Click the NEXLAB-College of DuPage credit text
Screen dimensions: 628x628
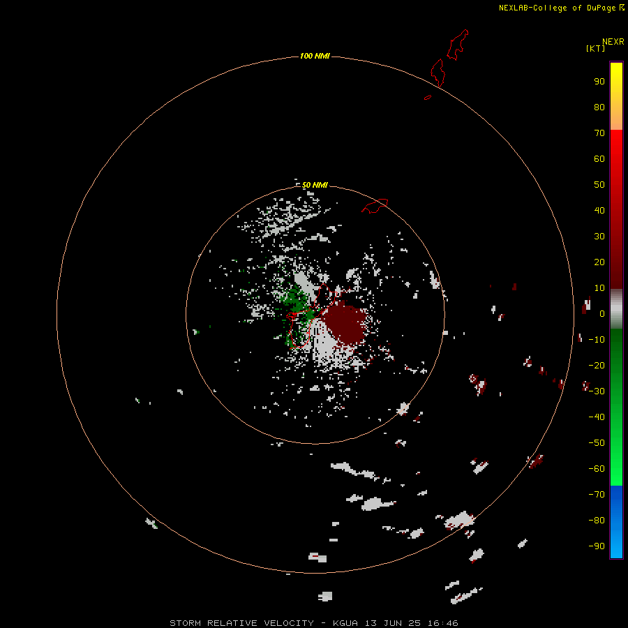click(x=558, y=8)
